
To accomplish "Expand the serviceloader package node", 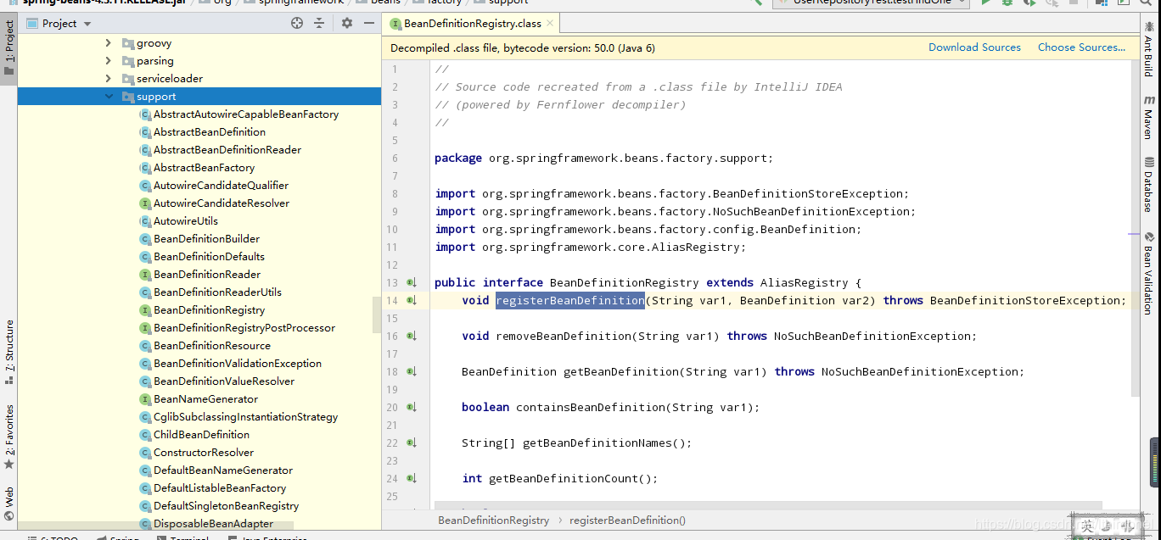I will click(x=108, y=79).
